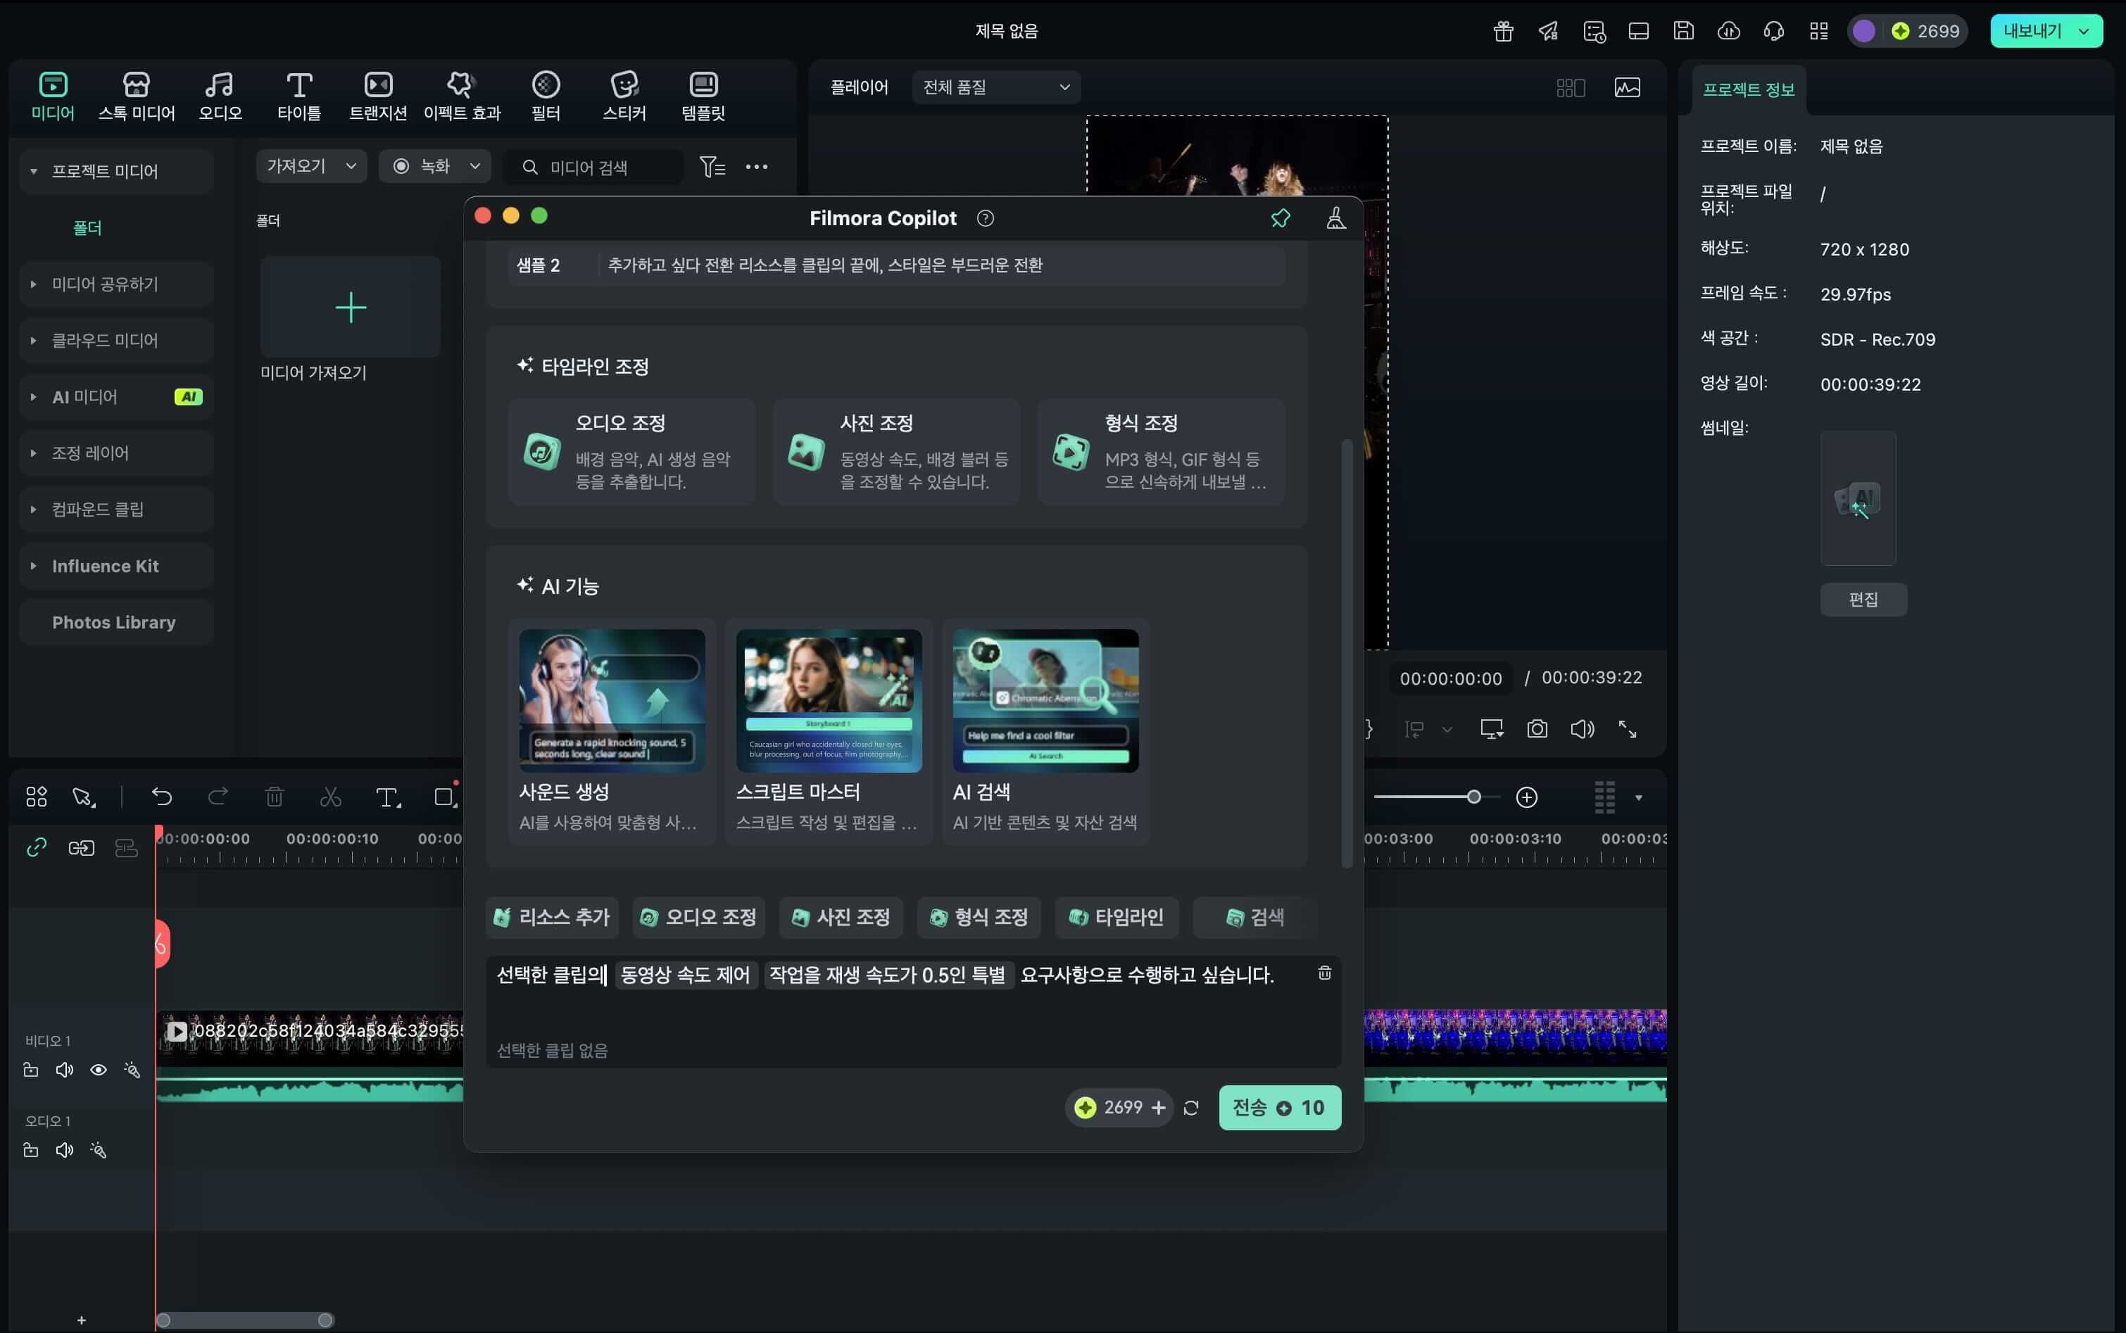The height and width of the screenshot is (1333, 2126).
Task: Click the 편집 thumbnail edit button
Action: tap(1863, 600)
